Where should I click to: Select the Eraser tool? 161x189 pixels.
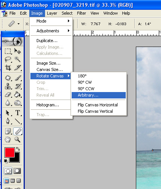(x=8, y=94)
